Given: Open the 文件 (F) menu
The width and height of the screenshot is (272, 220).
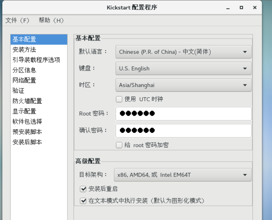Looking at the screenshot, I should (17, 20).
